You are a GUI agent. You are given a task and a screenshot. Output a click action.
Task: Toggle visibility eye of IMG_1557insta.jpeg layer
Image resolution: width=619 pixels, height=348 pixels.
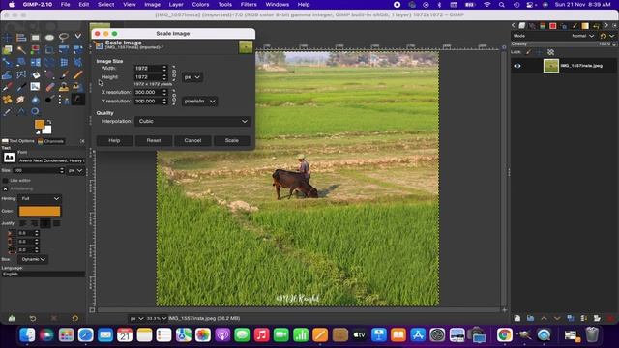[x=517, y=66]
